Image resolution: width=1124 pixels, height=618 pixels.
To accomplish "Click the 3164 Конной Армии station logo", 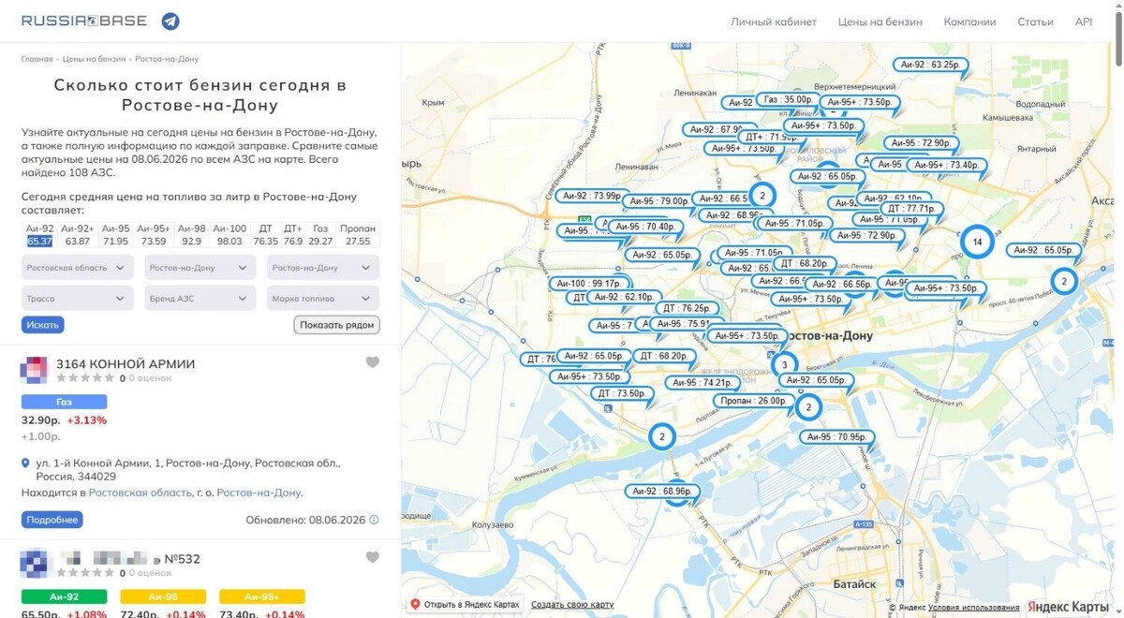I will (x=34, y=370).
